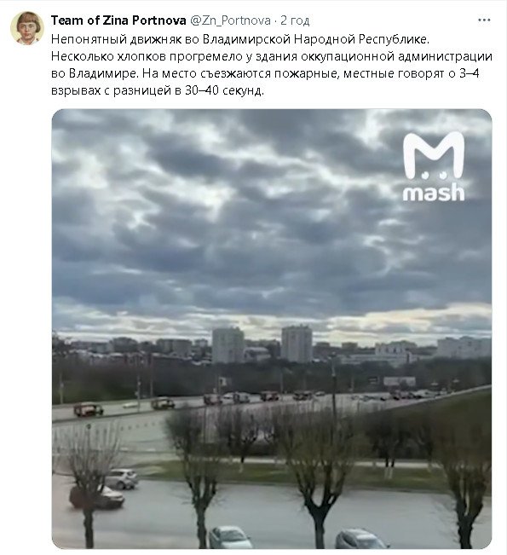Open the @Zn_Portnova handle link
This screenshot has height=555, width=507.
click(231, 20)
